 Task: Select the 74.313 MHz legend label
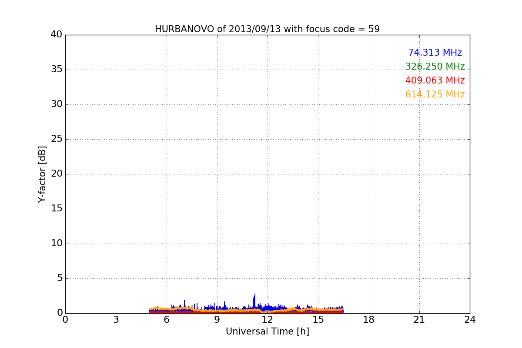435,53
